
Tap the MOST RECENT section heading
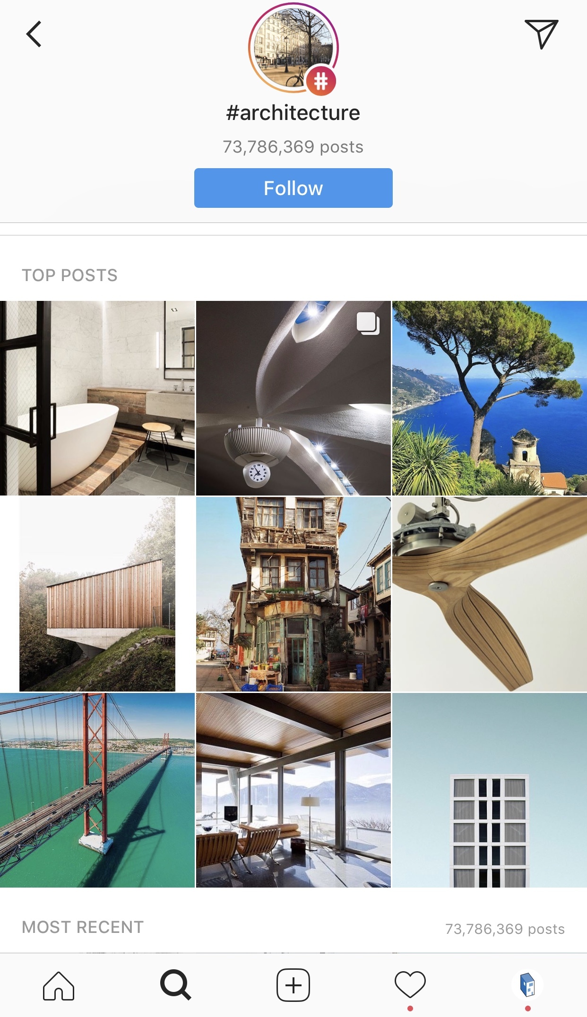click(x=83, y=927)
